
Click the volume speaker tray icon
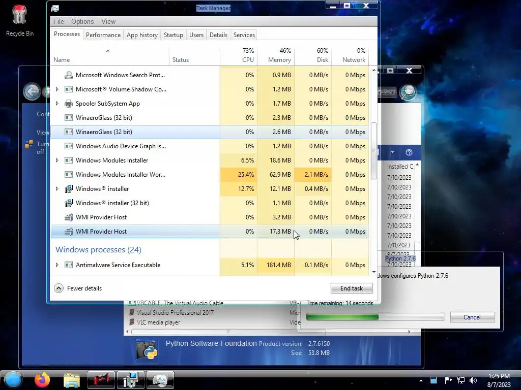(x=473, y=380)
